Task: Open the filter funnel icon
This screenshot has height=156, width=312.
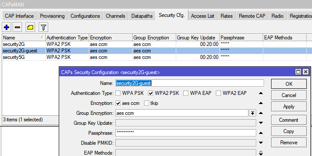Action: tap(44, 27)
